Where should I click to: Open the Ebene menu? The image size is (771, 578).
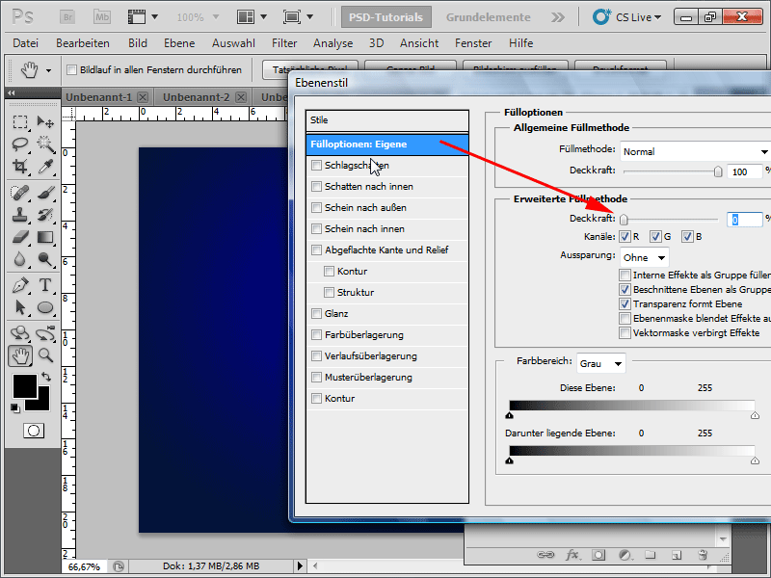click(x=179, y=43)
